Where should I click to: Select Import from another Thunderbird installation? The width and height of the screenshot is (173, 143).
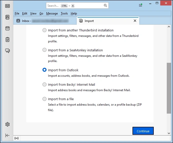coord(44,30)
